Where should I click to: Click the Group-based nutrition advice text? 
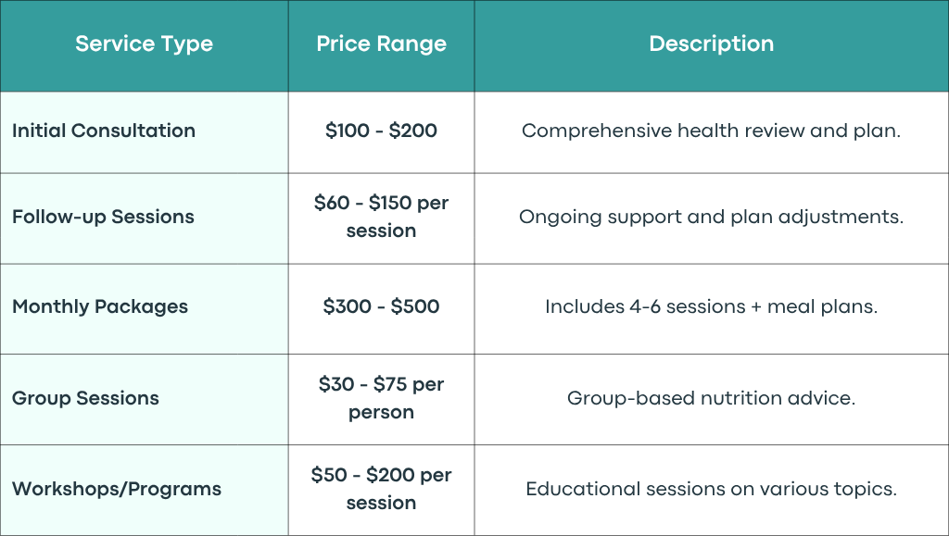(711, 398)
